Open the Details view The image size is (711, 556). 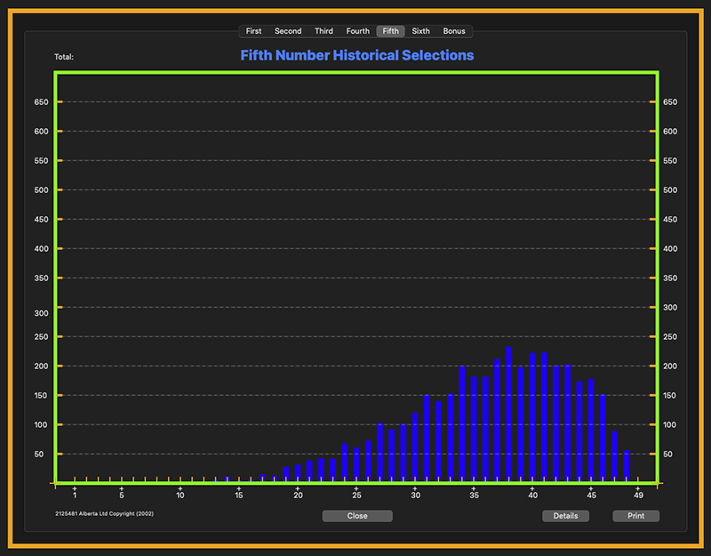click(x=565, y=516)
